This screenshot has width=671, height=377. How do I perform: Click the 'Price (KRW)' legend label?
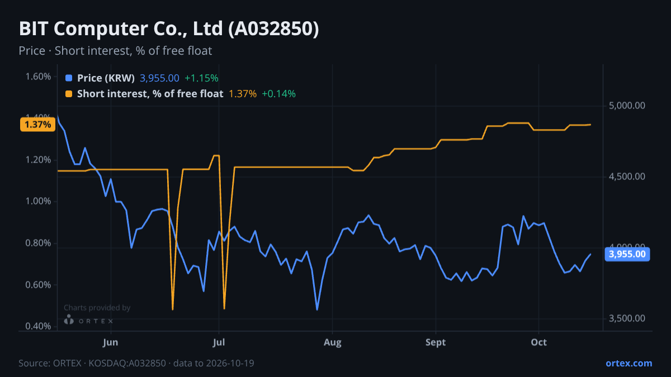tap(106, 78)
